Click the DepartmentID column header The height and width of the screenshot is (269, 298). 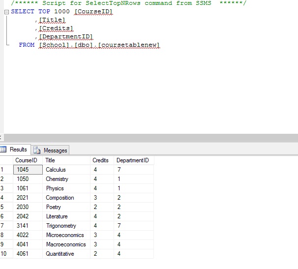tap(134, 160)
